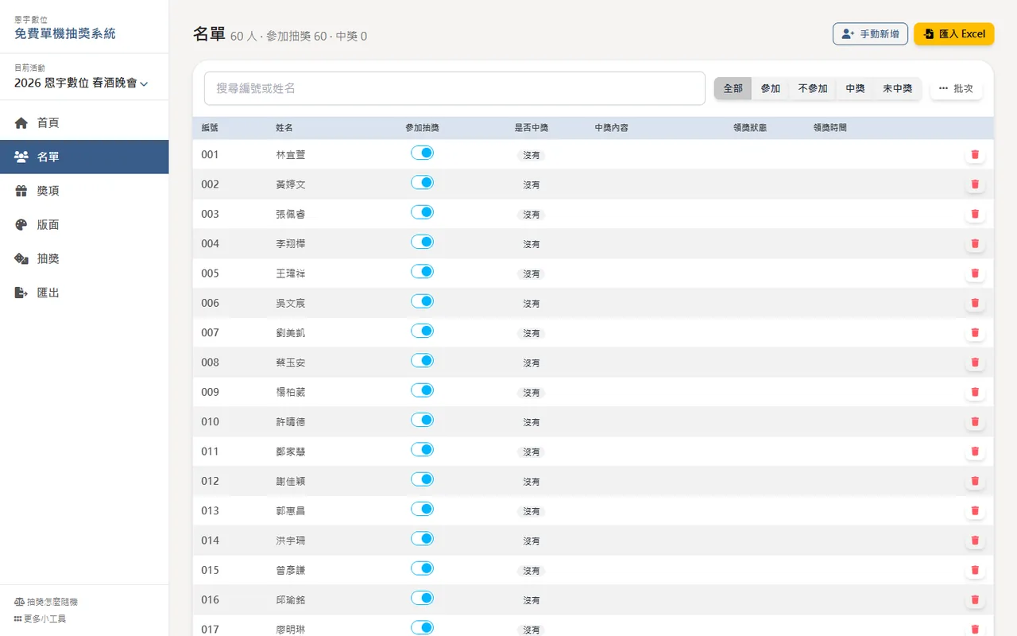Turn off the lottery switch for row 002
The image size is (1017, 636).
coord(422,182)
